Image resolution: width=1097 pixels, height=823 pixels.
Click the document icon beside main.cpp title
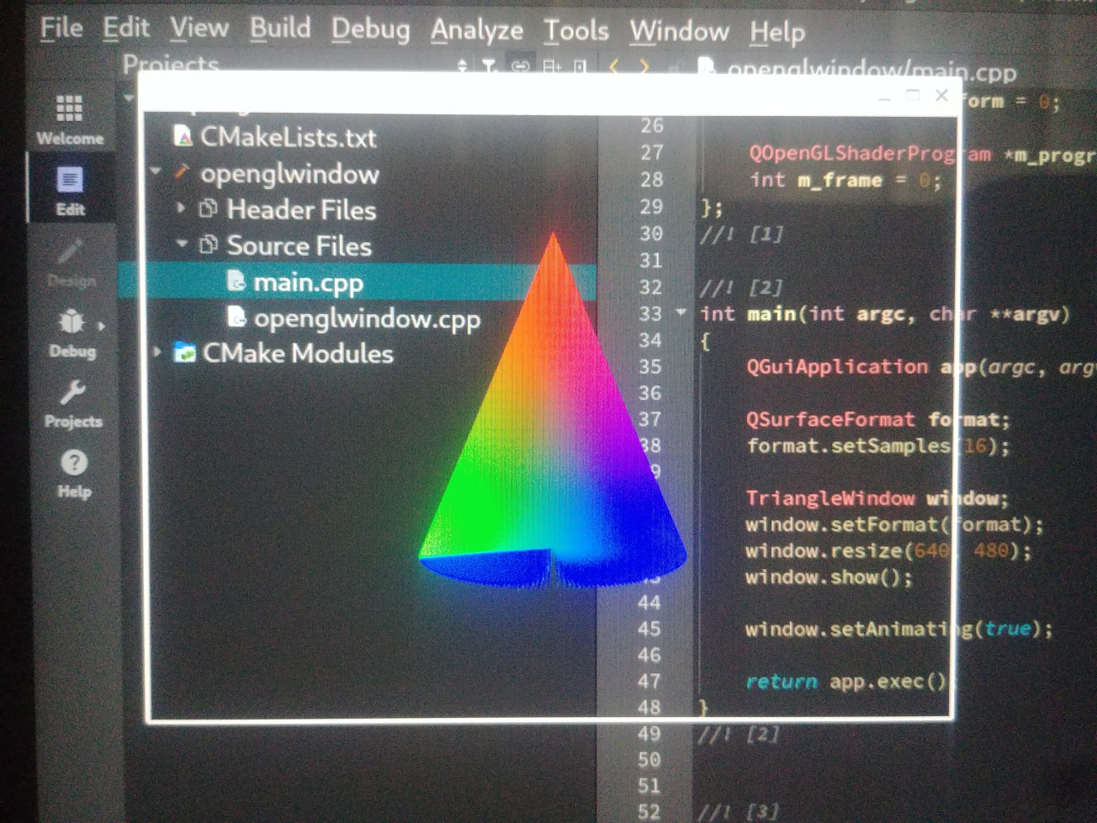coord(707,67)
